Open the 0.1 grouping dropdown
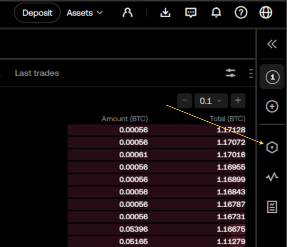 (211, 101)
